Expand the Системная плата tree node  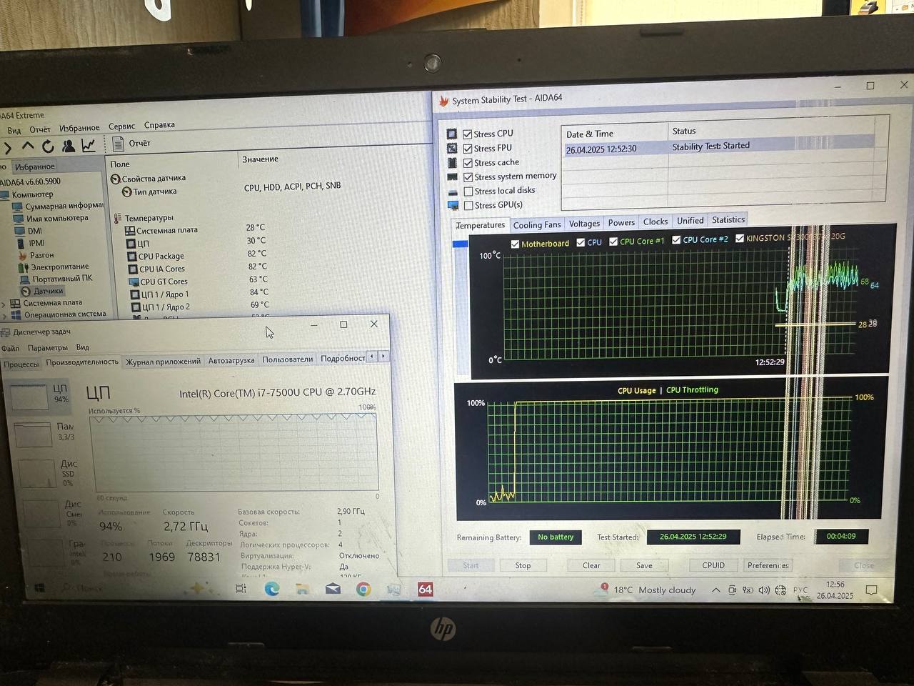point(4,304)
